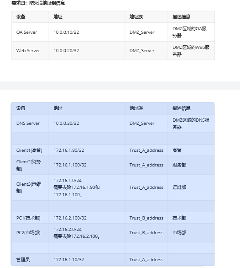Select the address 172.16.1.100/32
Viewport: 240px width, 268px height.
[x=70, y=165]
